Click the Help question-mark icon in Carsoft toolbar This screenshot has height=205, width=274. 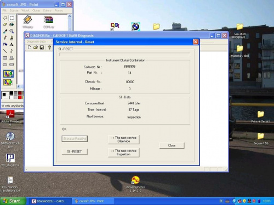click(49, 48)
